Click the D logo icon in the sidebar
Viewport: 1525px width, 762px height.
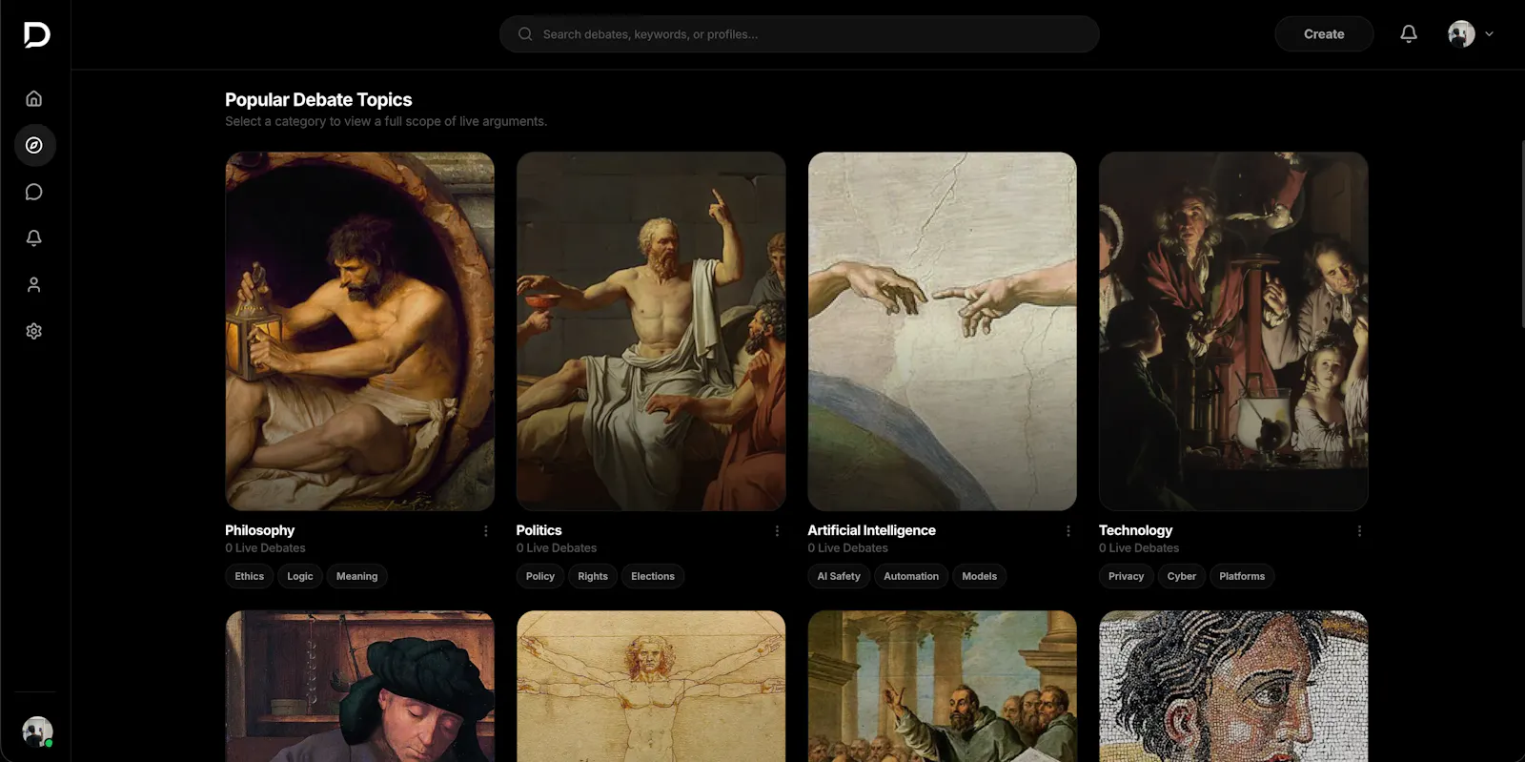pos(36,35)
